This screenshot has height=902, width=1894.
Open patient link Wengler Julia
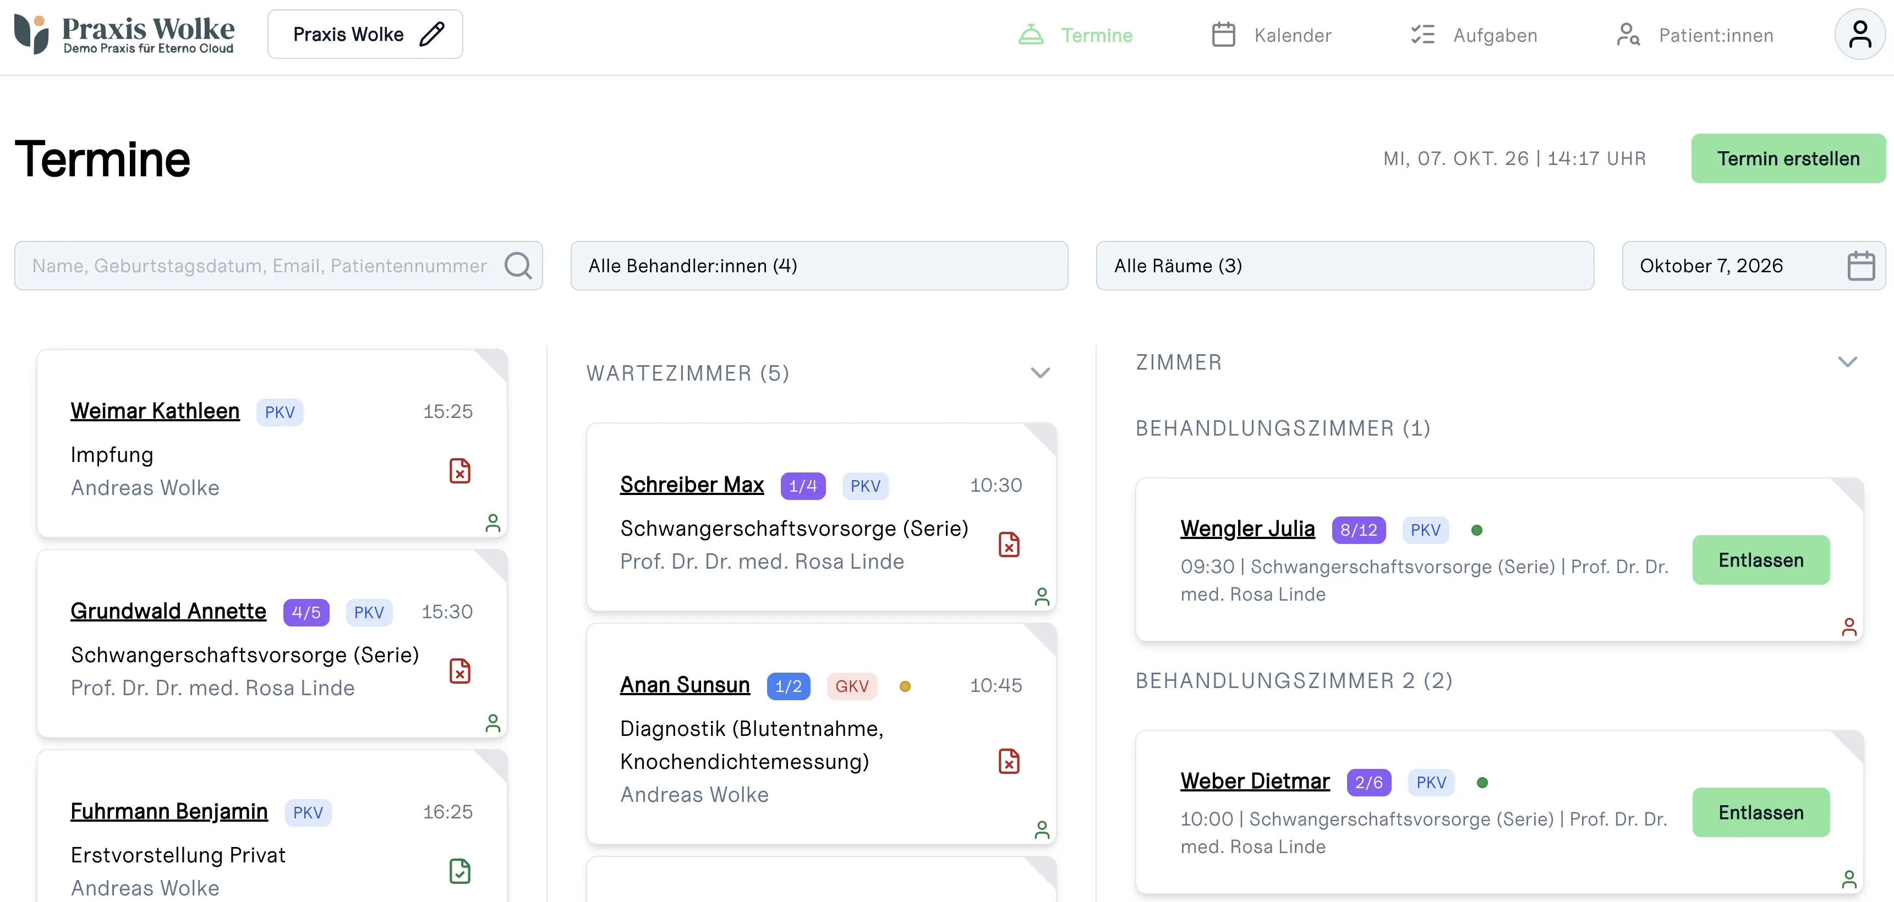tap(1247, 529)
